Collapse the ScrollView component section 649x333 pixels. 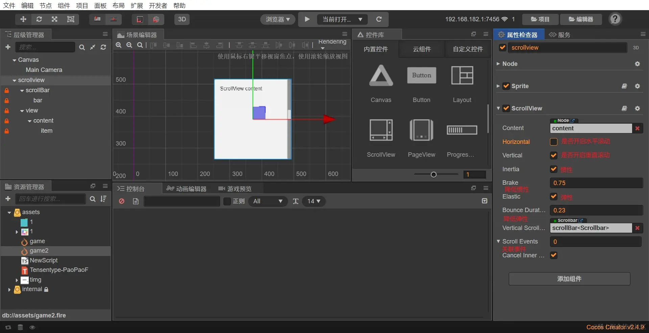click(498, 108)
